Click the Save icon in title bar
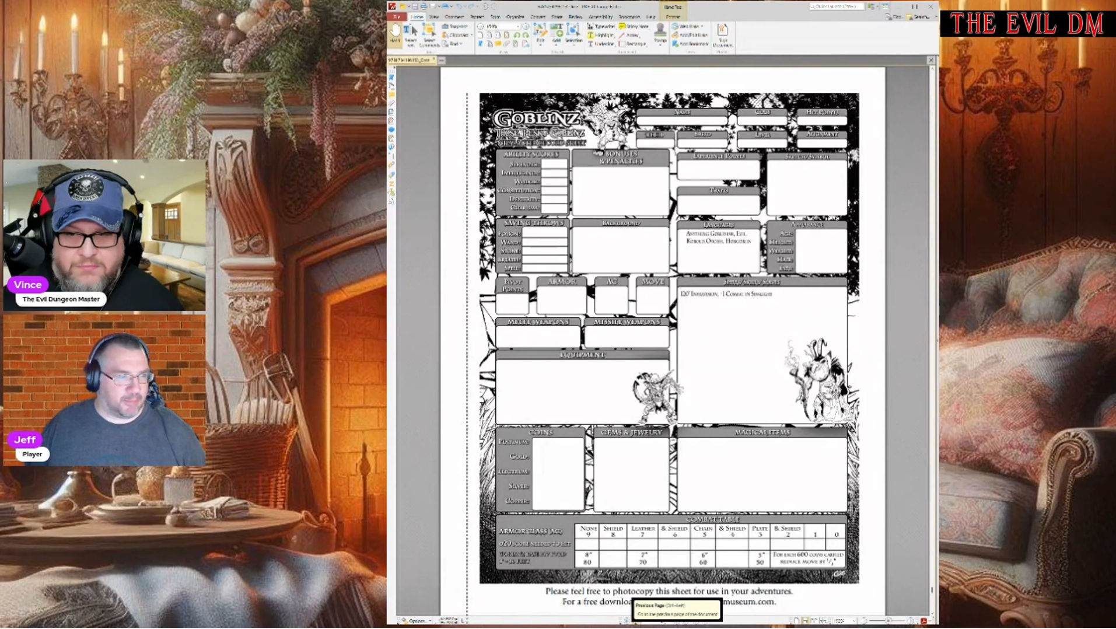The height and width of the screenshot is (629, 1116). [x=414, y=6]
